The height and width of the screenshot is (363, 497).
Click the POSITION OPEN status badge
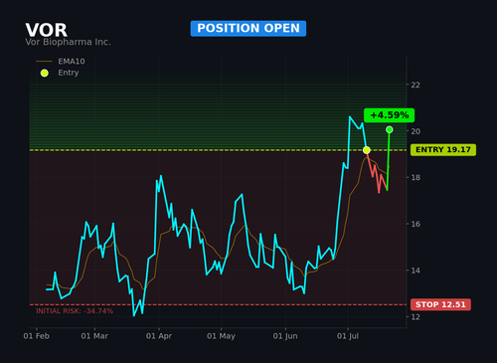(x=248, y=29)
